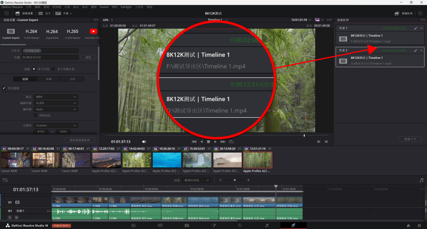Screen dimensions: 427x229
Task: Switch to 文件 file settings tab
Action: point(72,79)
